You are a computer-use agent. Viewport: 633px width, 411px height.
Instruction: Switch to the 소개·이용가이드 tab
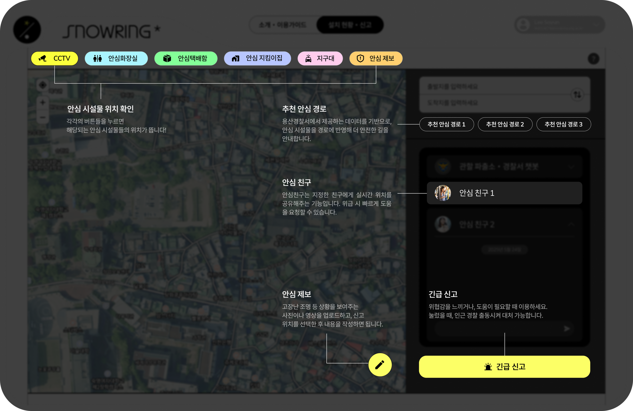[283, 25]
